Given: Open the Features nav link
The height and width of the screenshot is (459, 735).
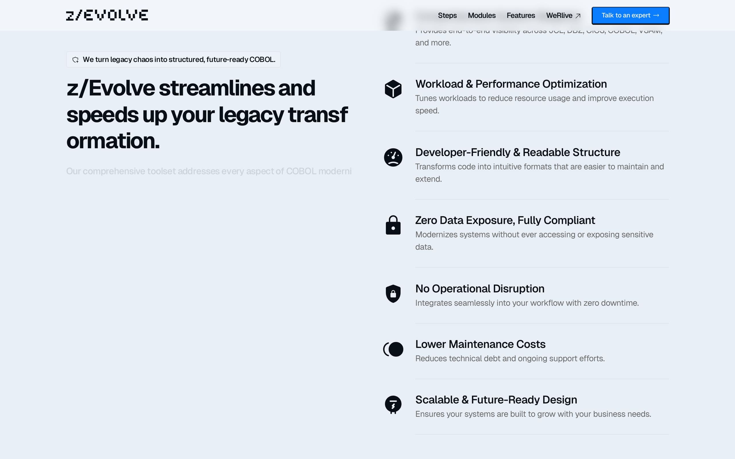Looking at the screenshot, I should pos(521,15).
